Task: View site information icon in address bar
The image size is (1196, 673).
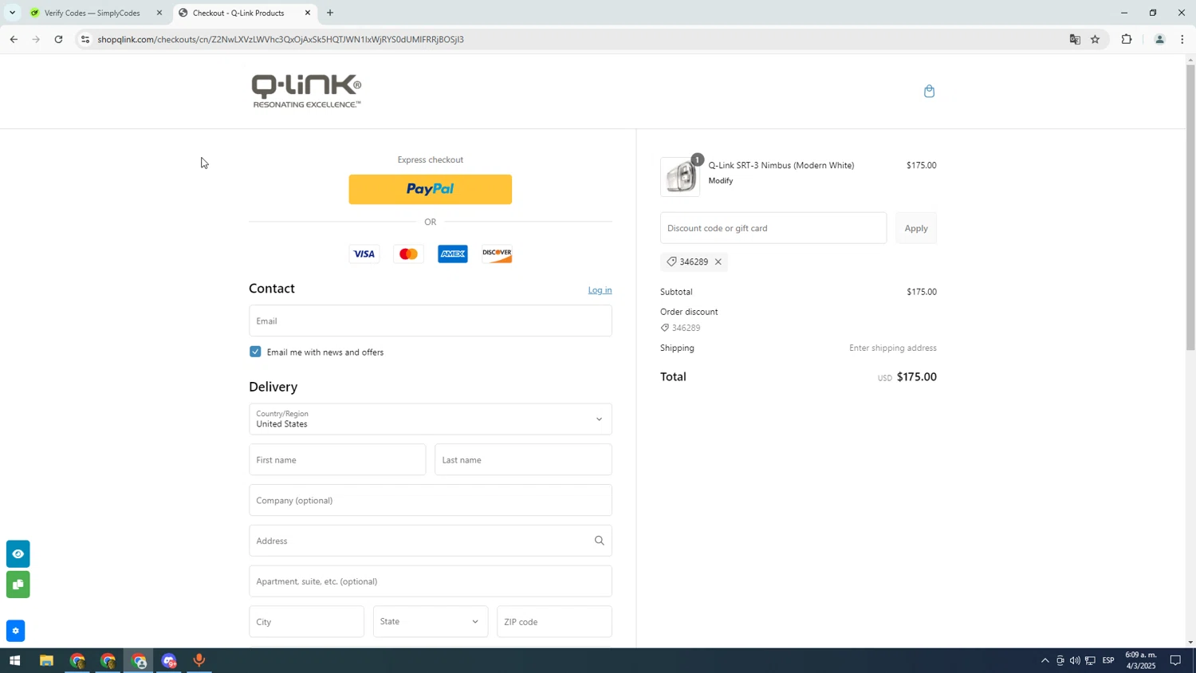Action: click(85, 39)
